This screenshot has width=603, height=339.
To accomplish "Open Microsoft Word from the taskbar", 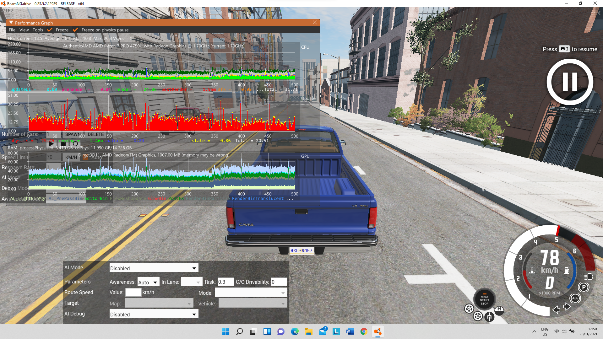I will point(350,331).
